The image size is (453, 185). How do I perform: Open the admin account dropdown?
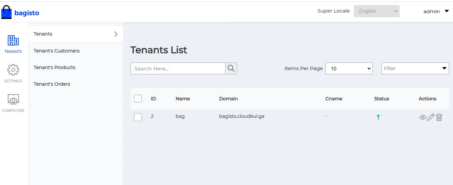tap(436, 12)
